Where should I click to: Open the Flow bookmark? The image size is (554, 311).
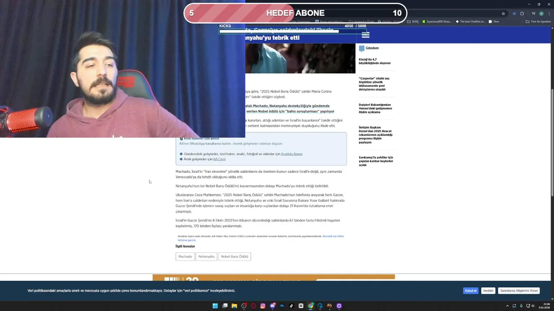point(493,22)
